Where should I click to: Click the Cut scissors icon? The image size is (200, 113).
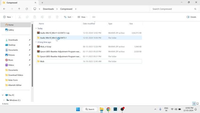coord(20,17)
